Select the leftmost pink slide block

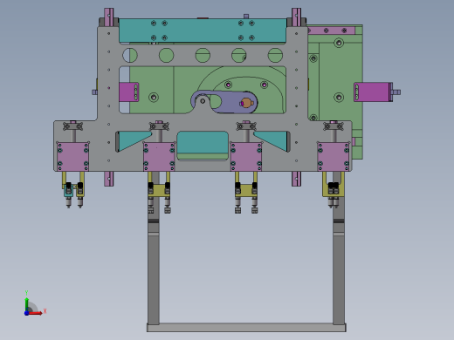[x=72, y=157]
